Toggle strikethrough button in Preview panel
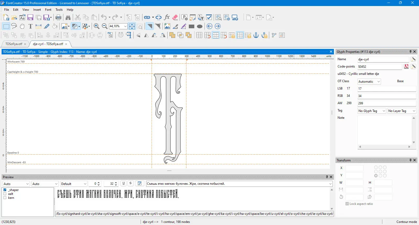419x225 pixels. (130, 183)
